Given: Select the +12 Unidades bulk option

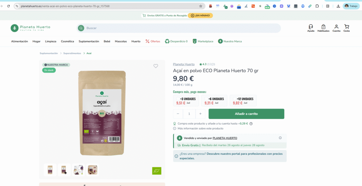Looking at the screenshot, I should pos(243,101).
